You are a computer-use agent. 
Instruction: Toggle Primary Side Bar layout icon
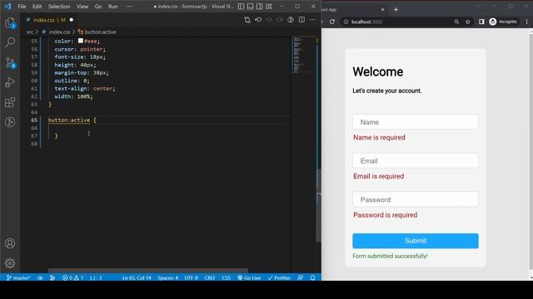point(241,7)
